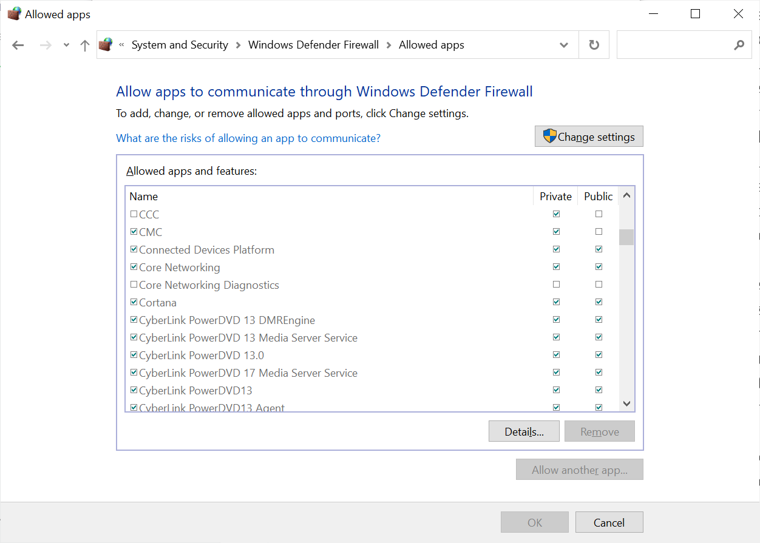
Task: Toggle CyberLink PowerDVD 13 DMREngine checkbox
Action: (134, 320)
